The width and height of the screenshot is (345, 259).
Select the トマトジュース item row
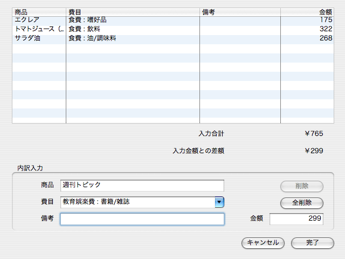(x=39, y=29)
